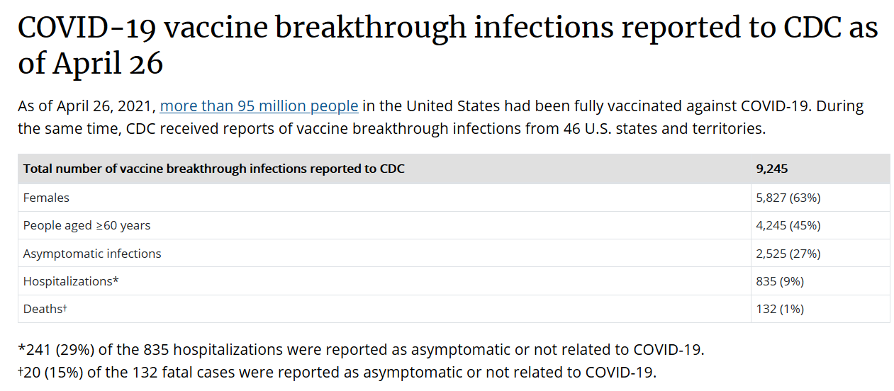
Task: Select the 835 (9%) cell
Action: click(x=780, y=281)
